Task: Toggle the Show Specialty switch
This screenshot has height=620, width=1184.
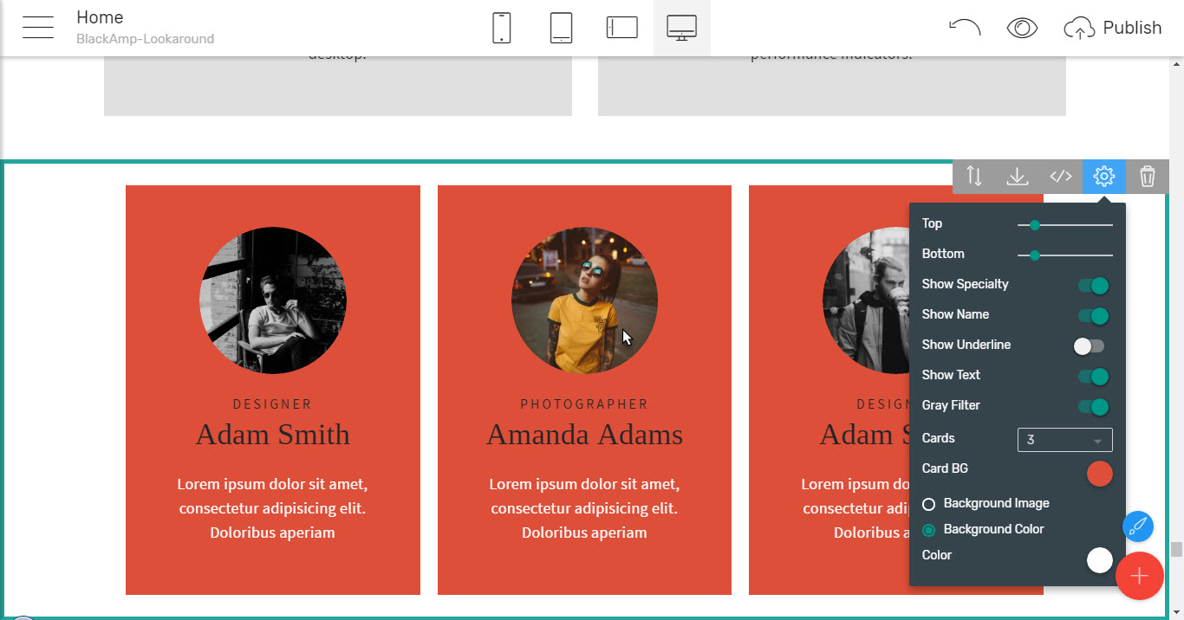Action: (x=1092, y=286)
